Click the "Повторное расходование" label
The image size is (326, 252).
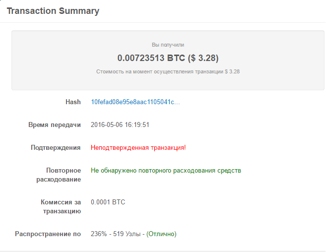64,175
